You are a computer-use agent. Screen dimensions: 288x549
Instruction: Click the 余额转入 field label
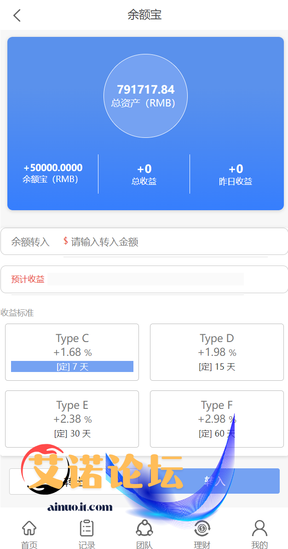[30, 242]
